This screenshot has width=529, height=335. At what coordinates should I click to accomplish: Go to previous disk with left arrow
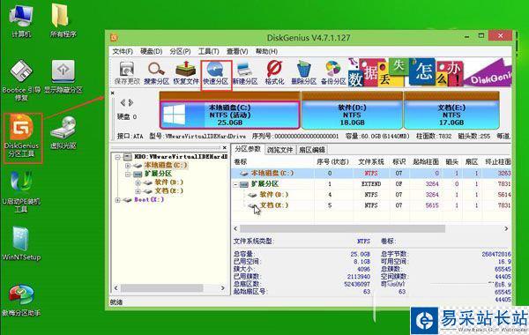[123, 102]
